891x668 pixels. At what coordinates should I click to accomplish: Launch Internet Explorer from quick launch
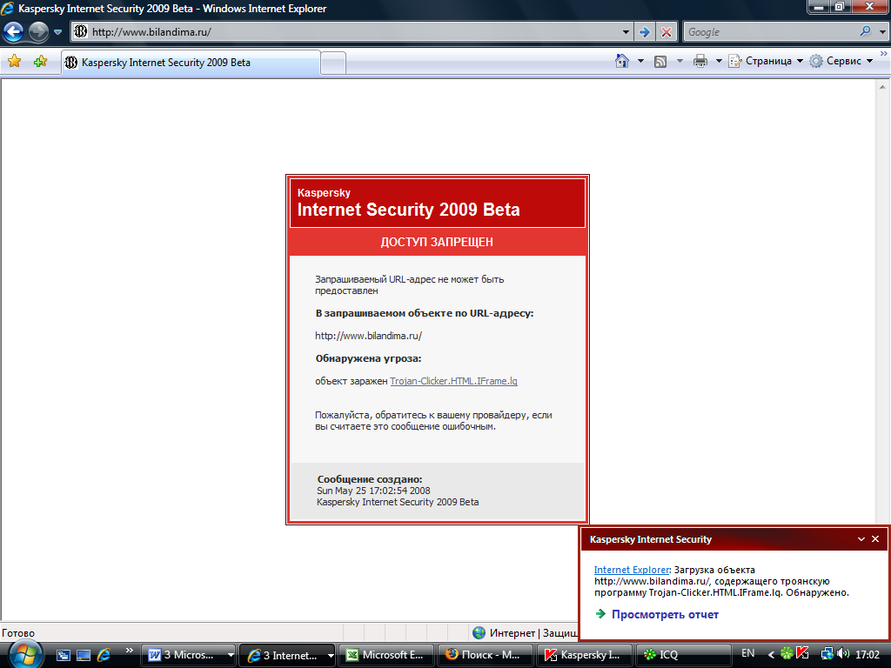pos(104,655)
